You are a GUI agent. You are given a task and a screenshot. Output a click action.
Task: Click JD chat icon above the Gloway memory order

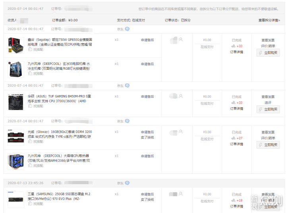tap(127, 121)
